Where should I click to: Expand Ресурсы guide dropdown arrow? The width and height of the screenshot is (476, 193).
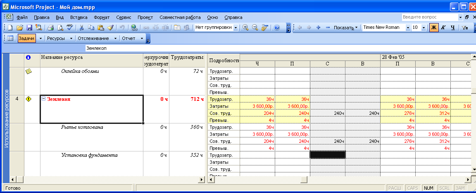pyautogui.click(x=71, y=38)
